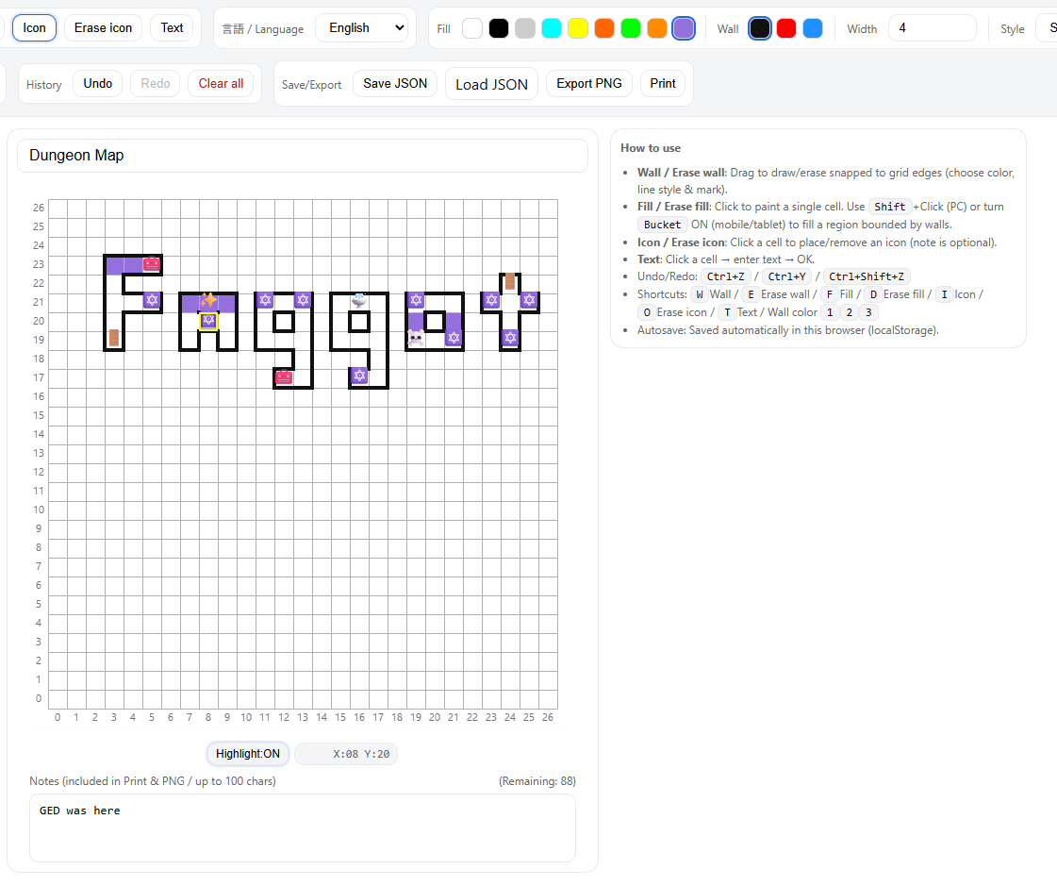Screen dimensions: 1057x886
Task: Switch to the Erase icon tool
Action: pos(103,27)
